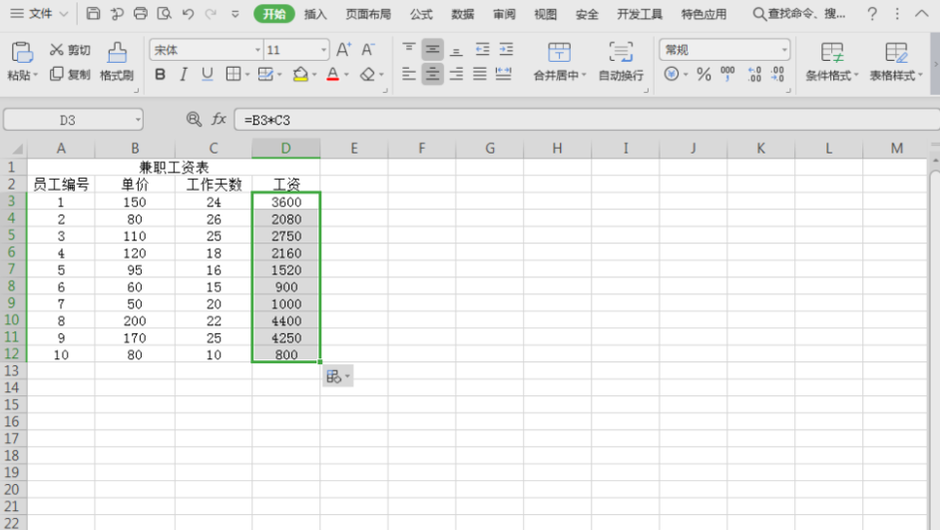The height and width of the screenshot is (530, 940).
Task: Switch to the 页面布局 tab
Action: pos(368,14)
